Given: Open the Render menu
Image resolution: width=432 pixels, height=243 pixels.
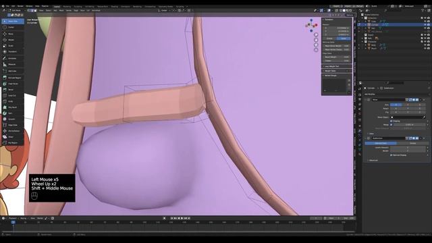Looking at the screenshot, I should [x=20, y=6].
